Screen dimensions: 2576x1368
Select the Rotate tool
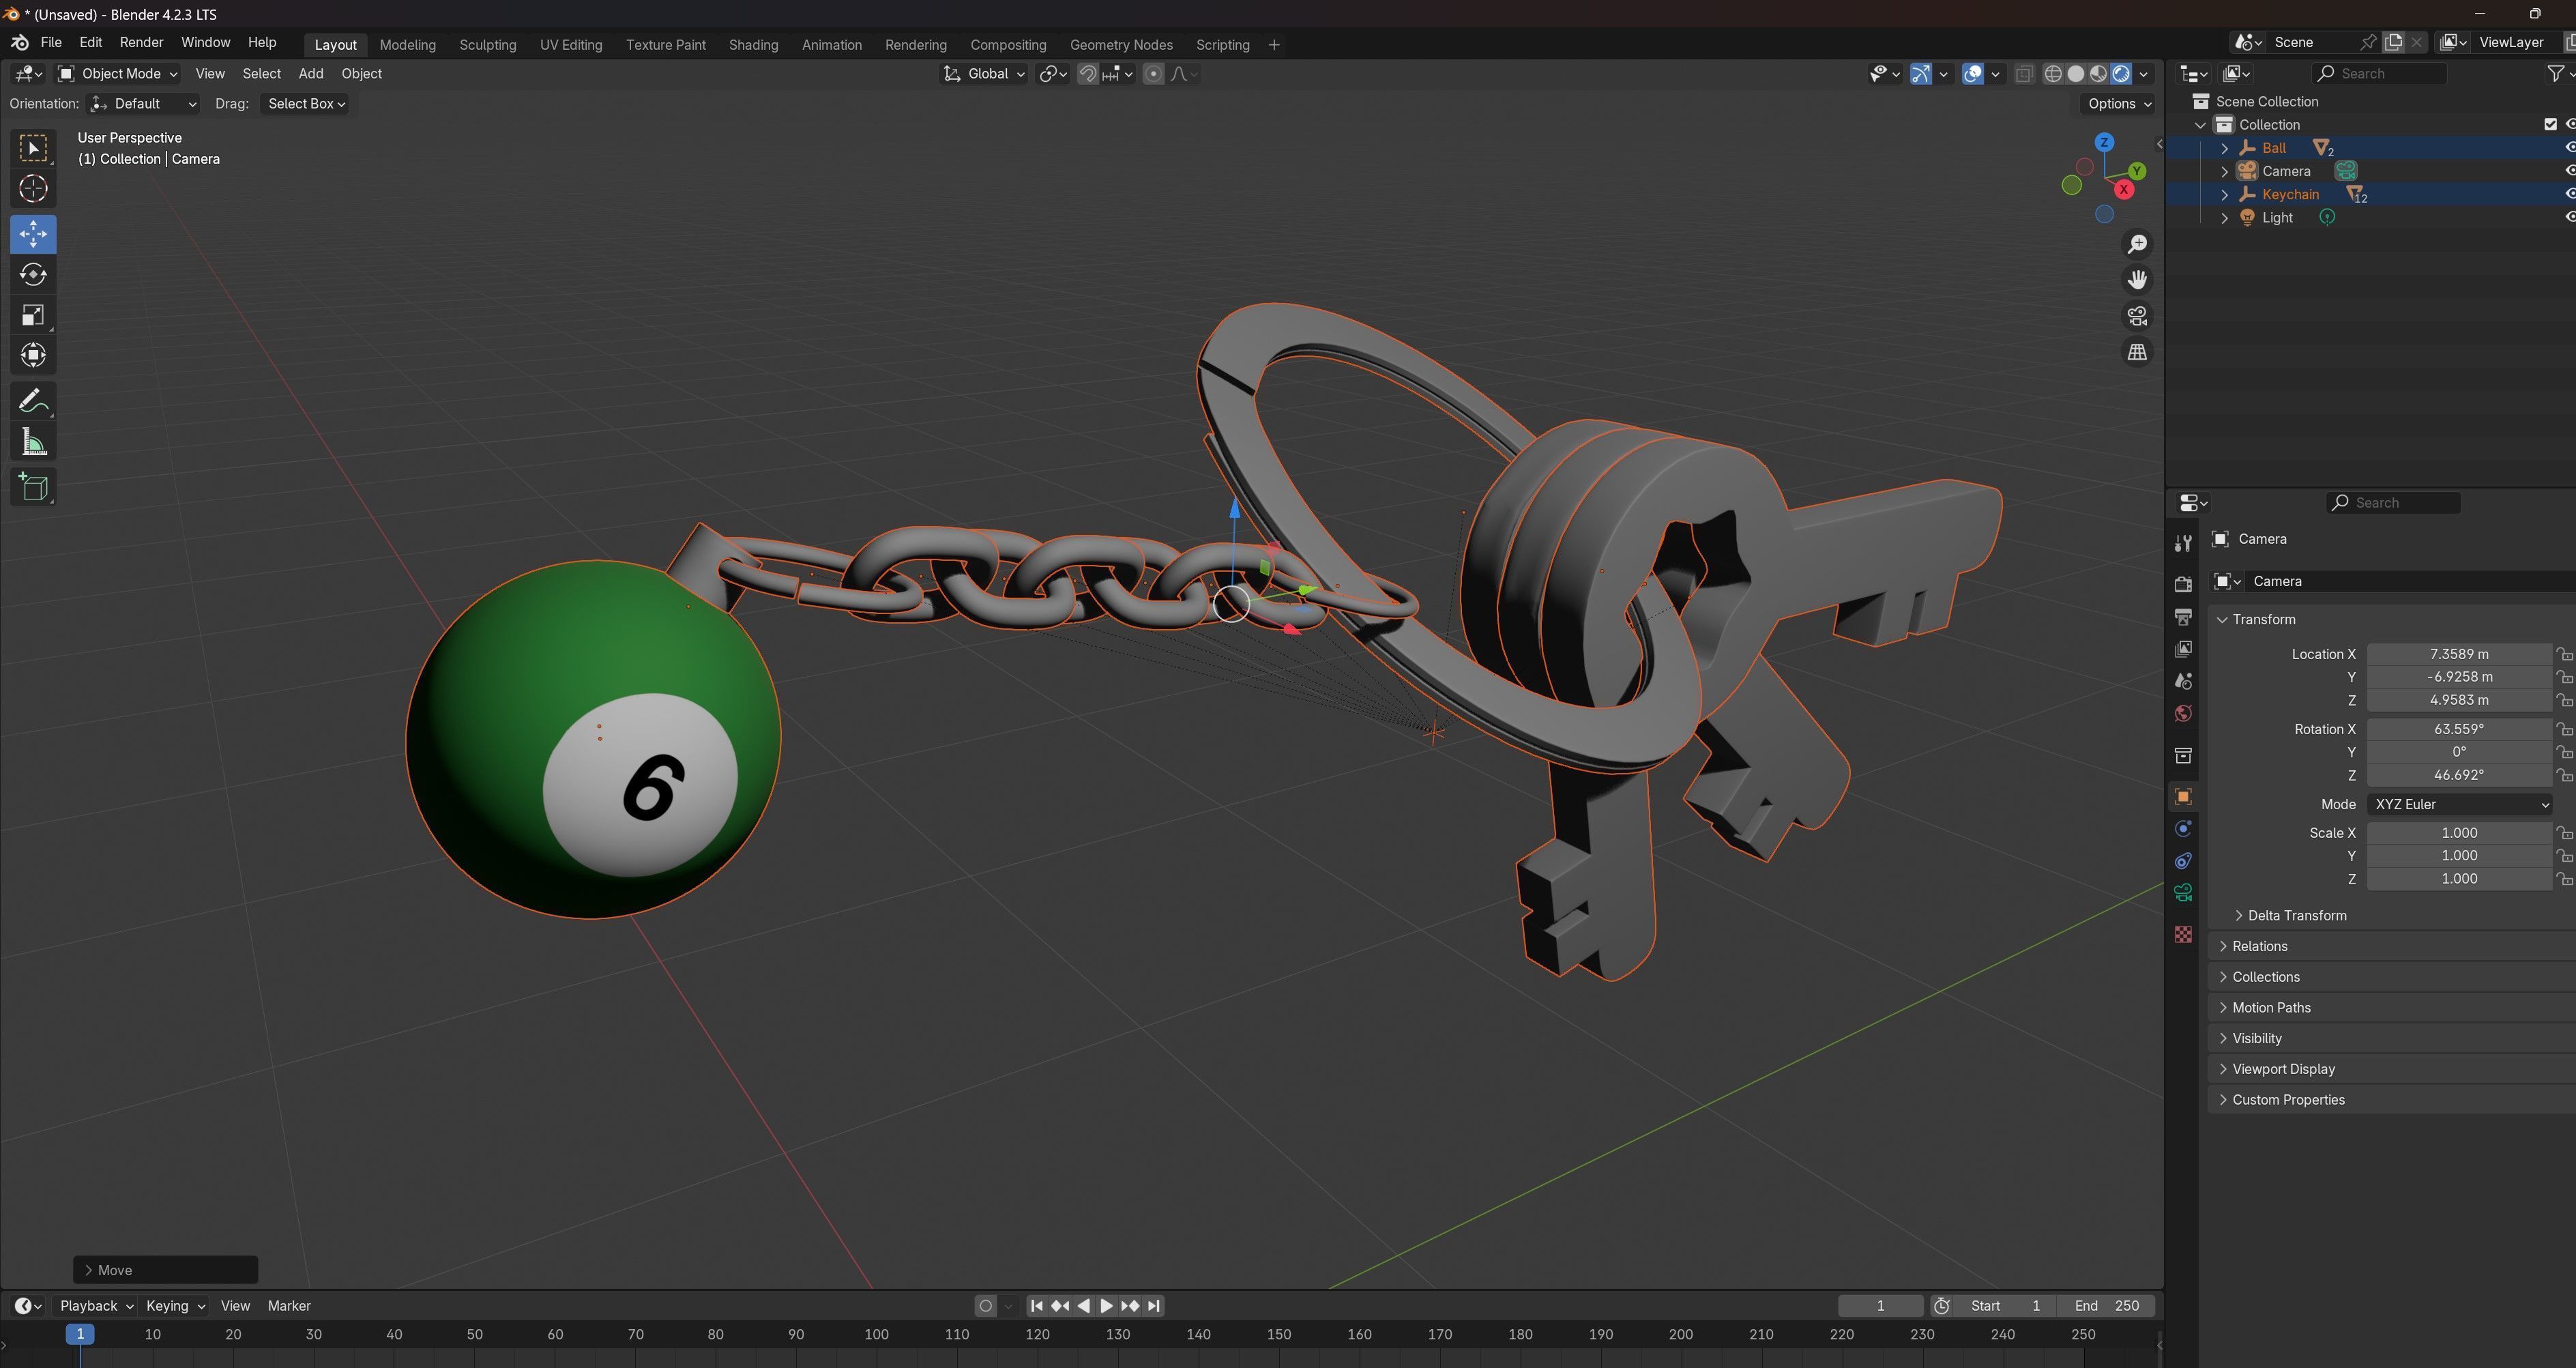pyautogui.click(x=33, y=275)
